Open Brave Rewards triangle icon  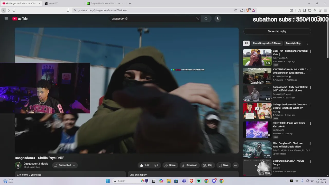254,10
